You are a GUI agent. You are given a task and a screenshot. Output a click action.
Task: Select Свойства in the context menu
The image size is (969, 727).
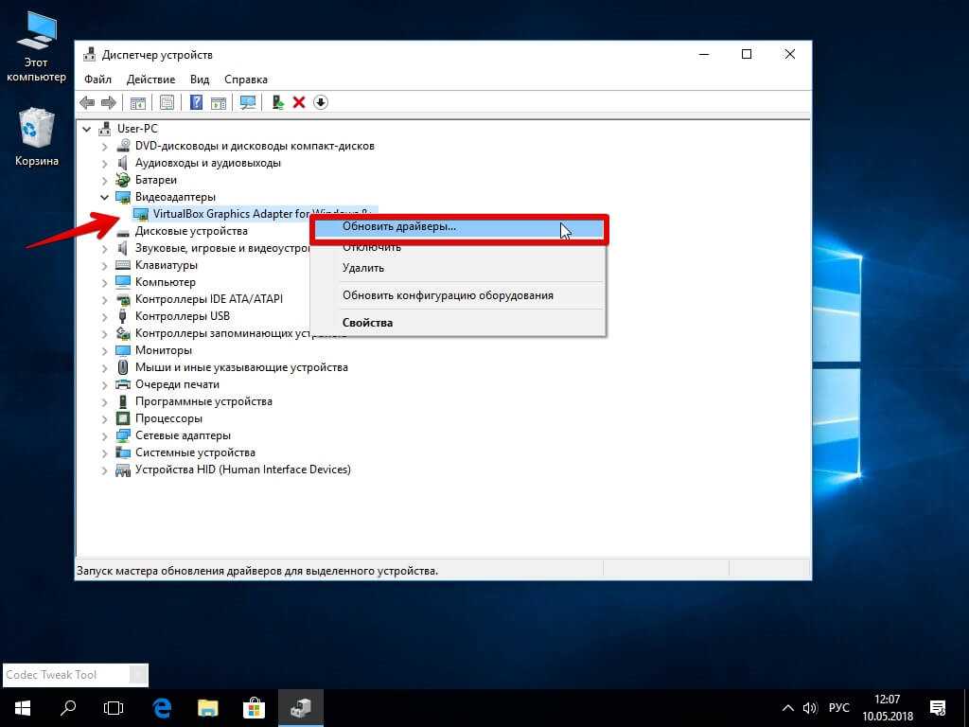(367, 323)
